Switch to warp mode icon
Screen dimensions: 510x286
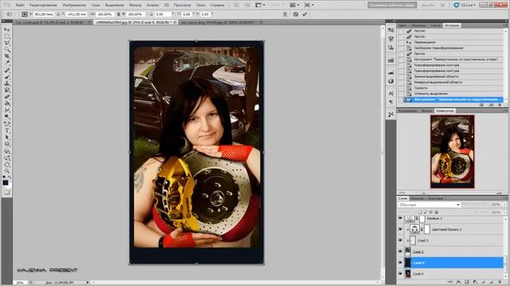pos(285,14)
